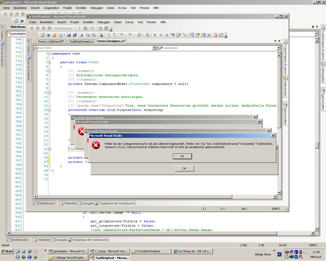The image size is (326, 261).
Task: Open Properties window via toolbar icon
Action: coord(197,35)
